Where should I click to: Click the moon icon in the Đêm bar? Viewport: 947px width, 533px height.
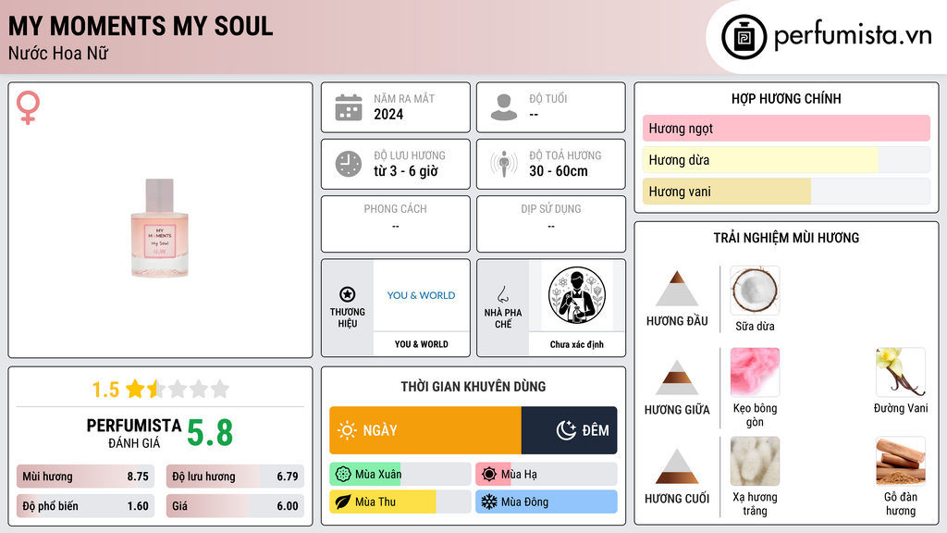[566, 430]
